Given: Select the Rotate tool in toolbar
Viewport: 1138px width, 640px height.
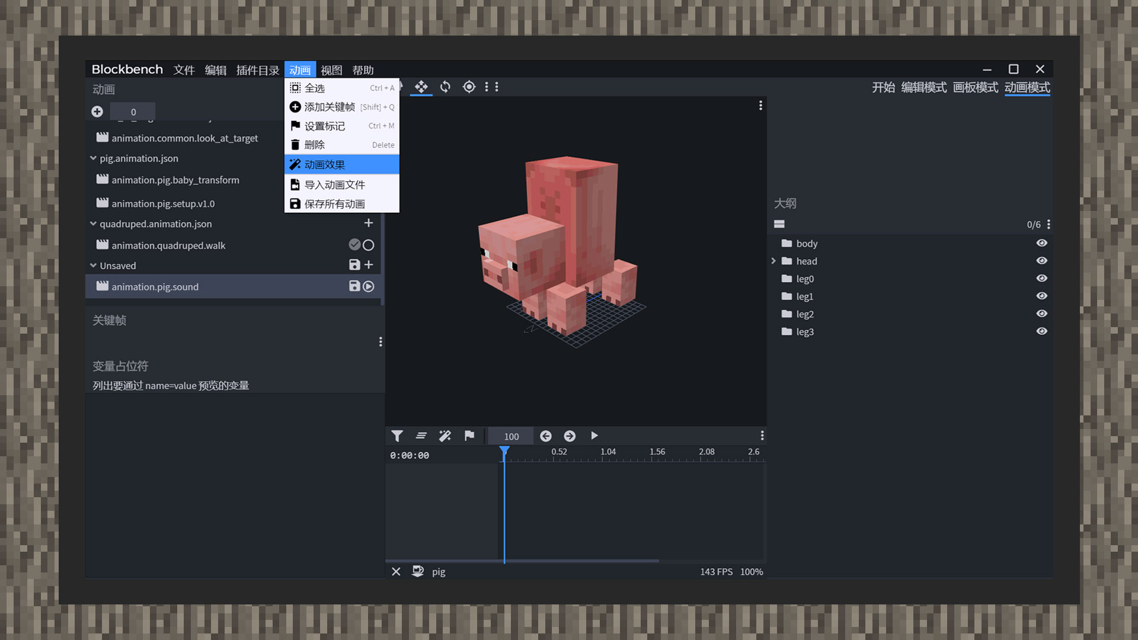Looking at the screenshot, I should (445, 87).
